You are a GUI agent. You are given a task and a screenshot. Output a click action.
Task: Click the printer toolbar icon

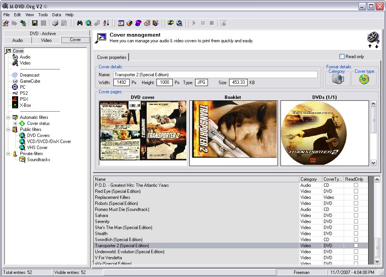point(55,23)
